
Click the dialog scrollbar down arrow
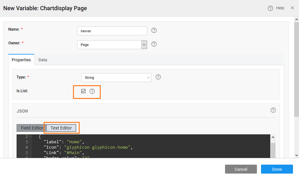pyautogui.click(x=296, y=155)
